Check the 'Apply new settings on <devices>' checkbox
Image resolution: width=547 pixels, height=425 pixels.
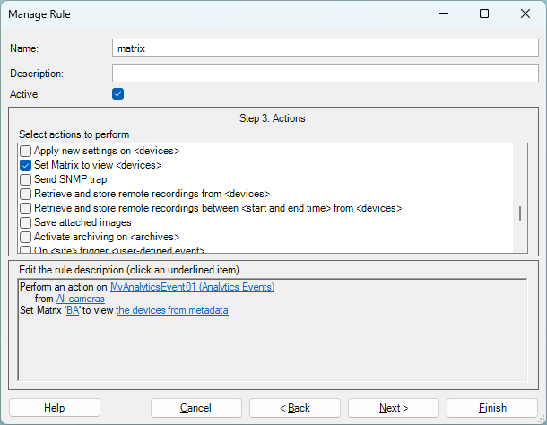click(26, 152)
